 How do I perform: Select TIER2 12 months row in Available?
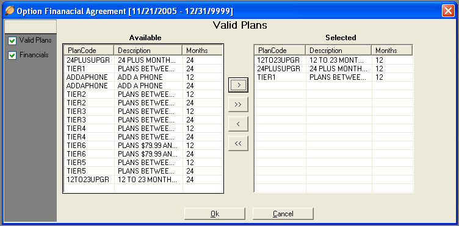click(x=143, y=94)
